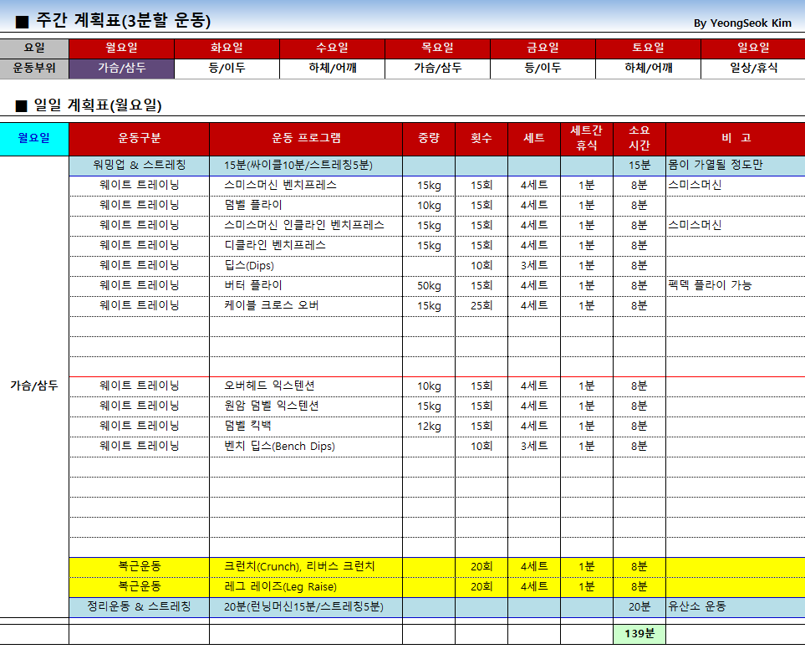Select the cyan 월요일 cell in daily plan
Image resolution: width=805 pixels, height=649 pixels.
(34, 139)
